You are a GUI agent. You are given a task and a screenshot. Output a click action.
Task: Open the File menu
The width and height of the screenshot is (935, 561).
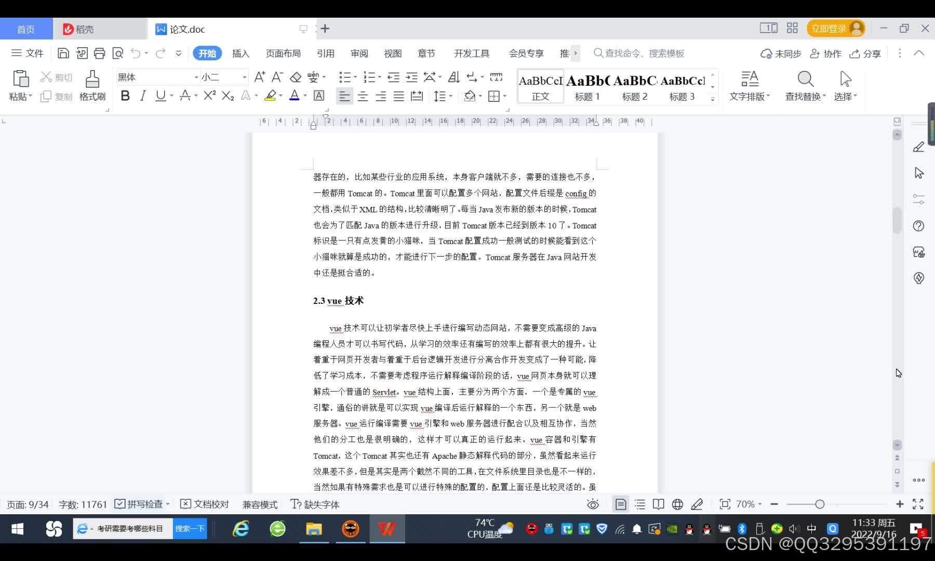click(x=27, y=53)
